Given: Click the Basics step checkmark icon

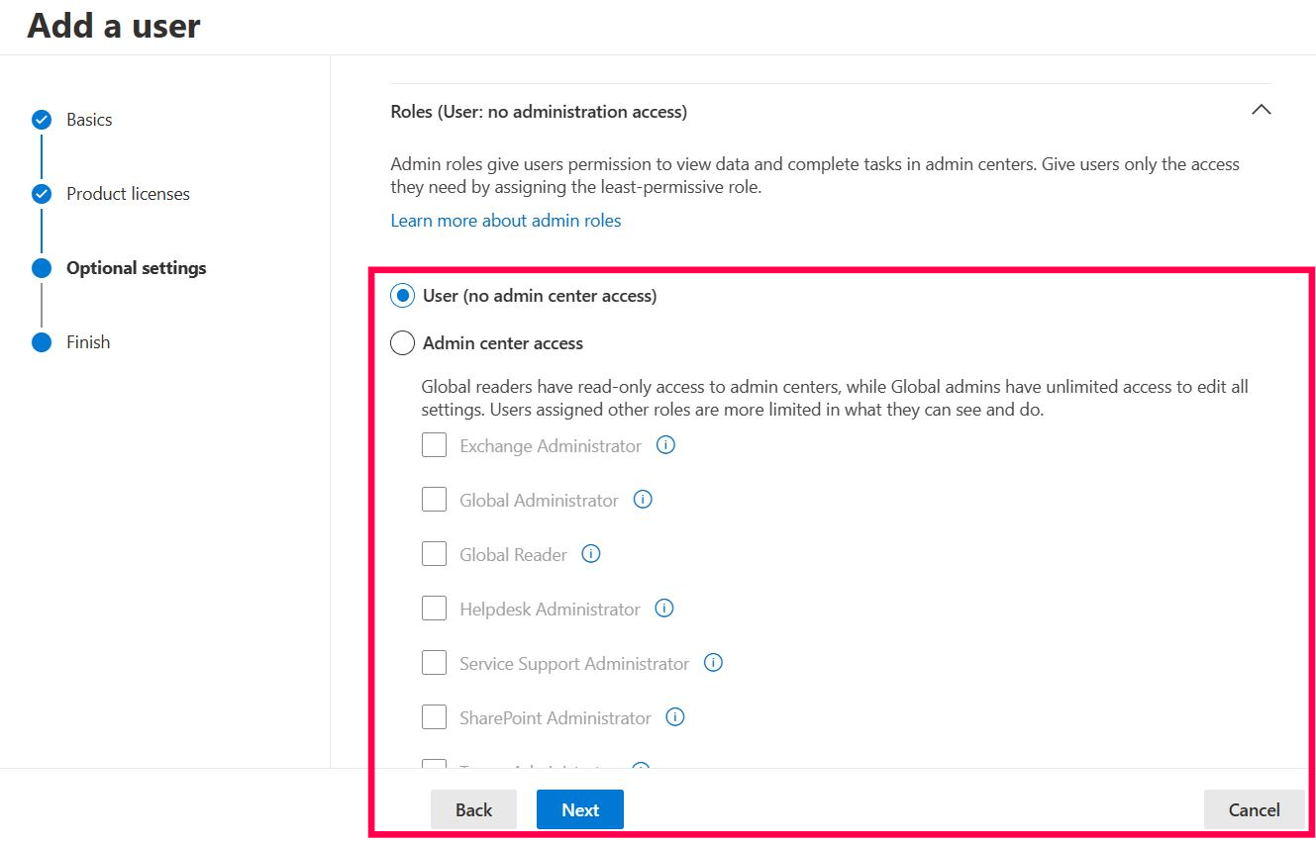Looking at the screenshot, I should (42, 120).
